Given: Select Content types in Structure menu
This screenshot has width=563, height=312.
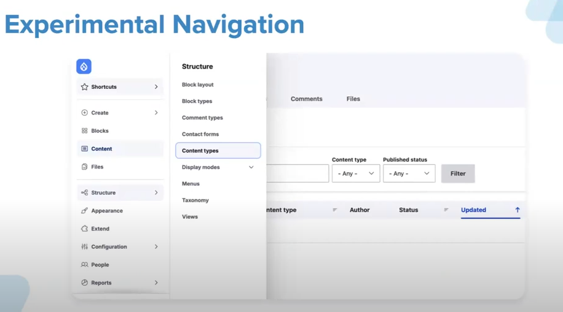Looking at the screenshot, I should (x=218, y=151).
